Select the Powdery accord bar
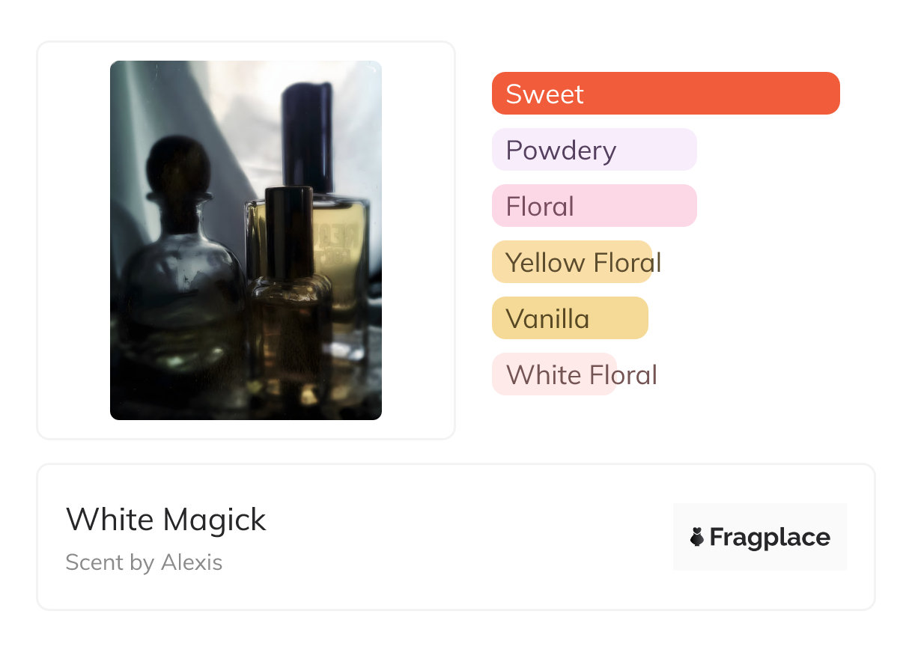912x647 pixels. 595,150
